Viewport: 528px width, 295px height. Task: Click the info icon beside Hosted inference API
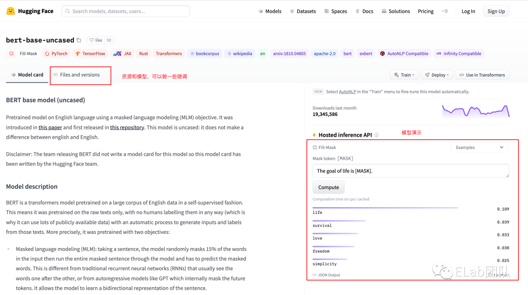[376, 135]
